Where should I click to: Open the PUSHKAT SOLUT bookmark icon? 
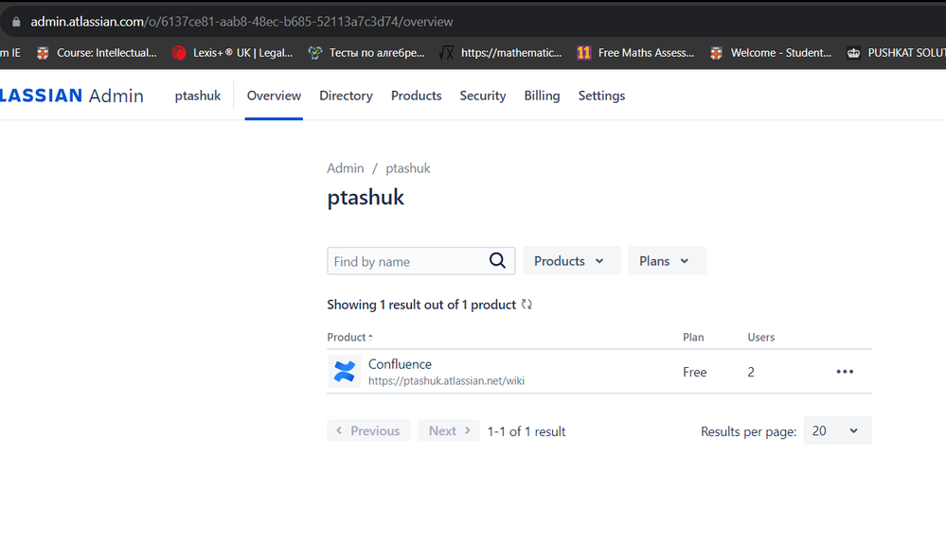tap(853, 53)
